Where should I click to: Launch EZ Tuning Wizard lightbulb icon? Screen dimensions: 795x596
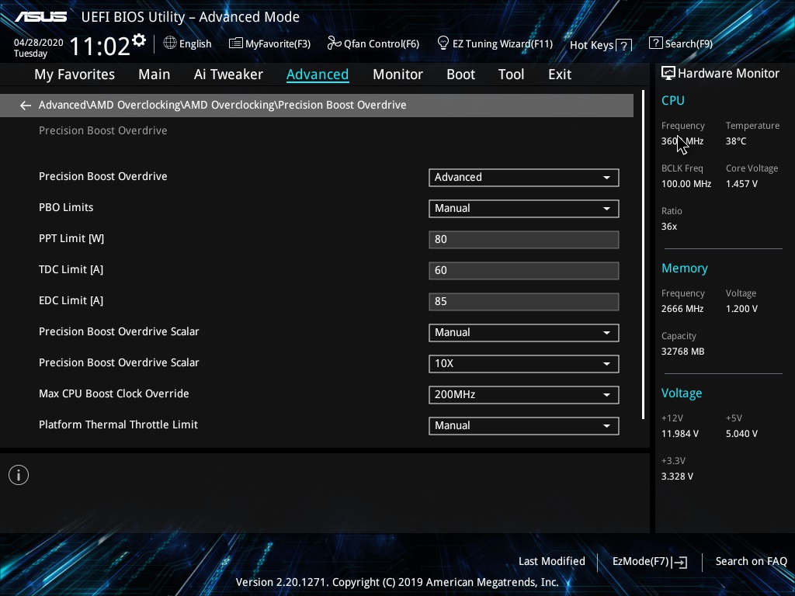[443, 43]
